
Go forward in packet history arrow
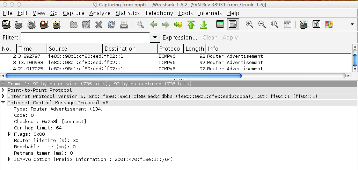click(166, 24)
